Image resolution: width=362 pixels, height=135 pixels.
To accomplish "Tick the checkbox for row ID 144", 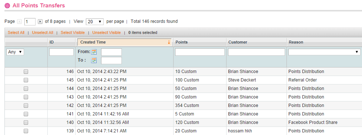I will pyautogui.click(x=26, y=89).
